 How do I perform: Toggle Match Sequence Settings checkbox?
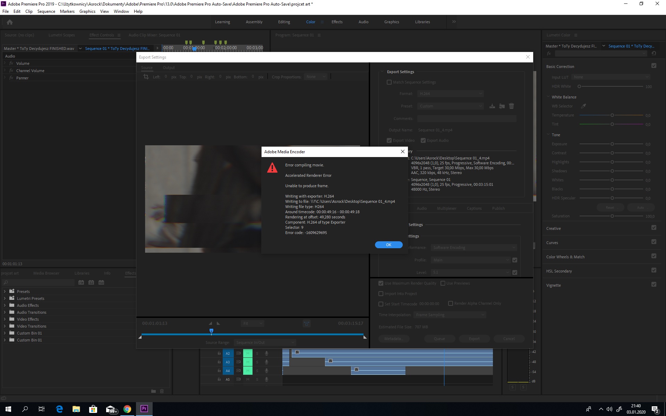[x=389, y=82]
